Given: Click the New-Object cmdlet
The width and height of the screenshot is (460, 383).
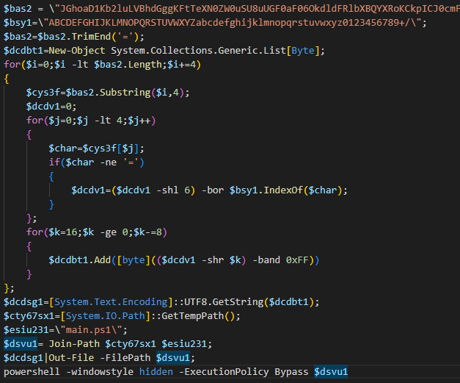Looking at the screenshot, I should pos(77,51).
